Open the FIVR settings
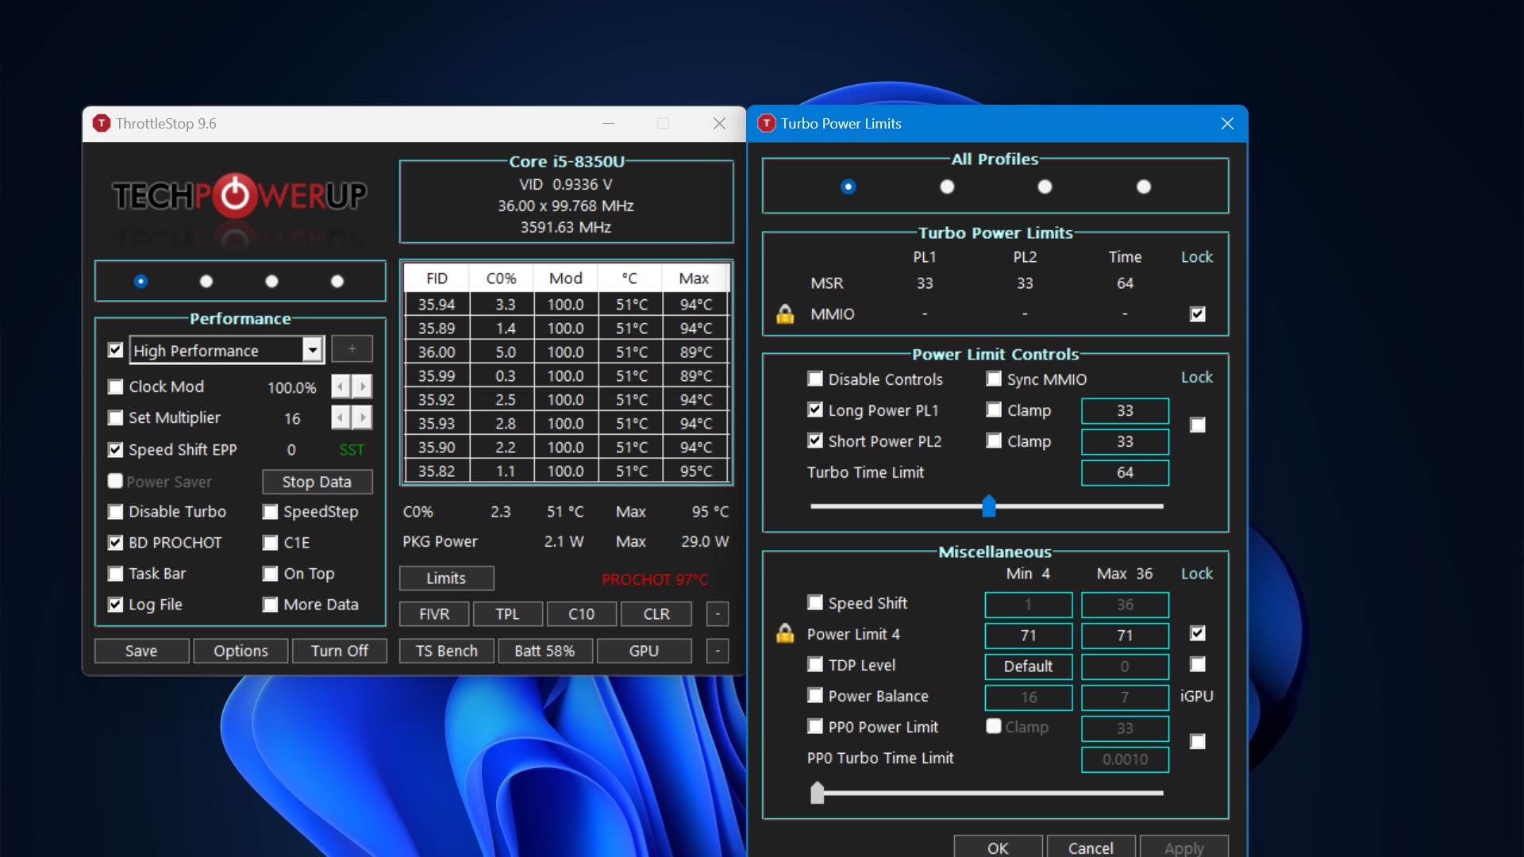 point(434,614)
